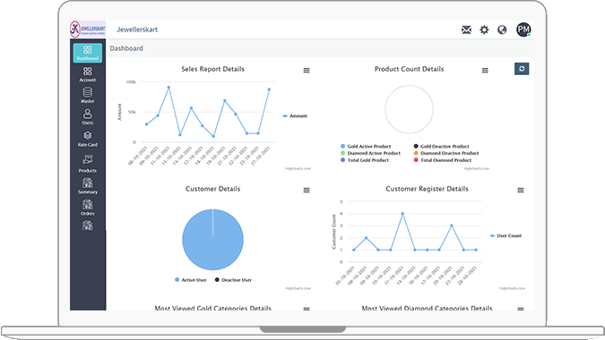Go to the Users section
This screenshot has height=340, width=605.
point(88,116)
